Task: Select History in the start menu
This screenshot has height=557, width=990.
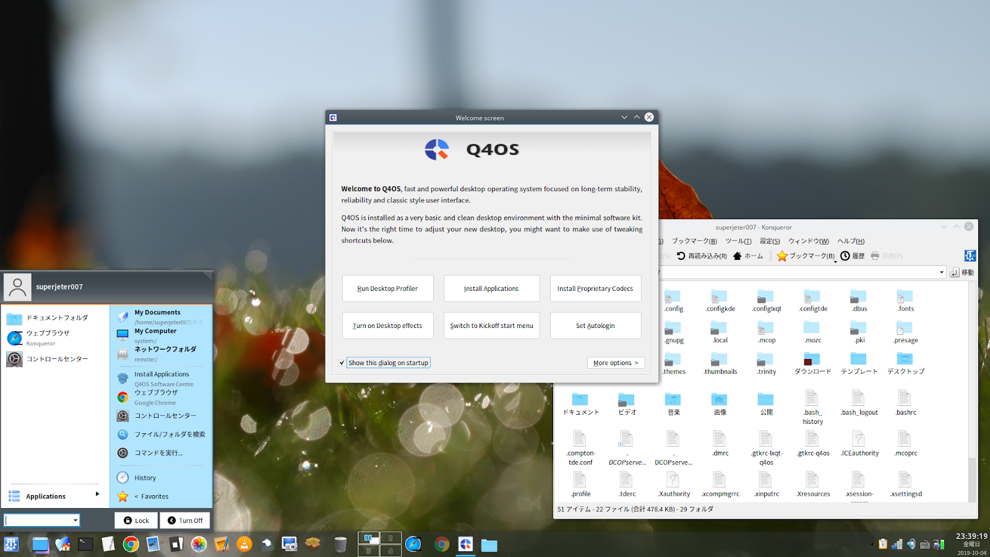Action: (x=145, y=478)
